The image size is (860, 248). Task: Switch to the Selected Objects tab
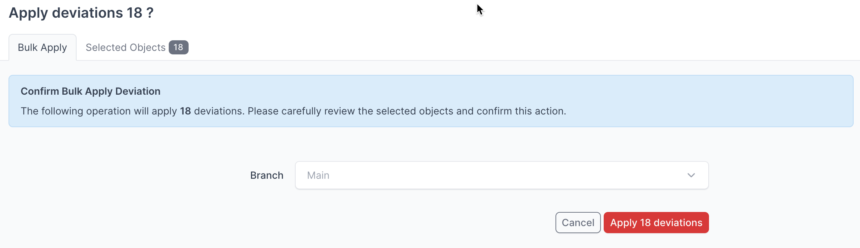[x=126, y=47]
